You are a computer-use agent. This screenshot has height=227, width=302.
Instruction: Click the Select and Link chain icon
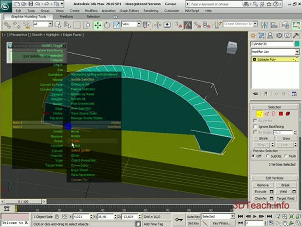7,25
